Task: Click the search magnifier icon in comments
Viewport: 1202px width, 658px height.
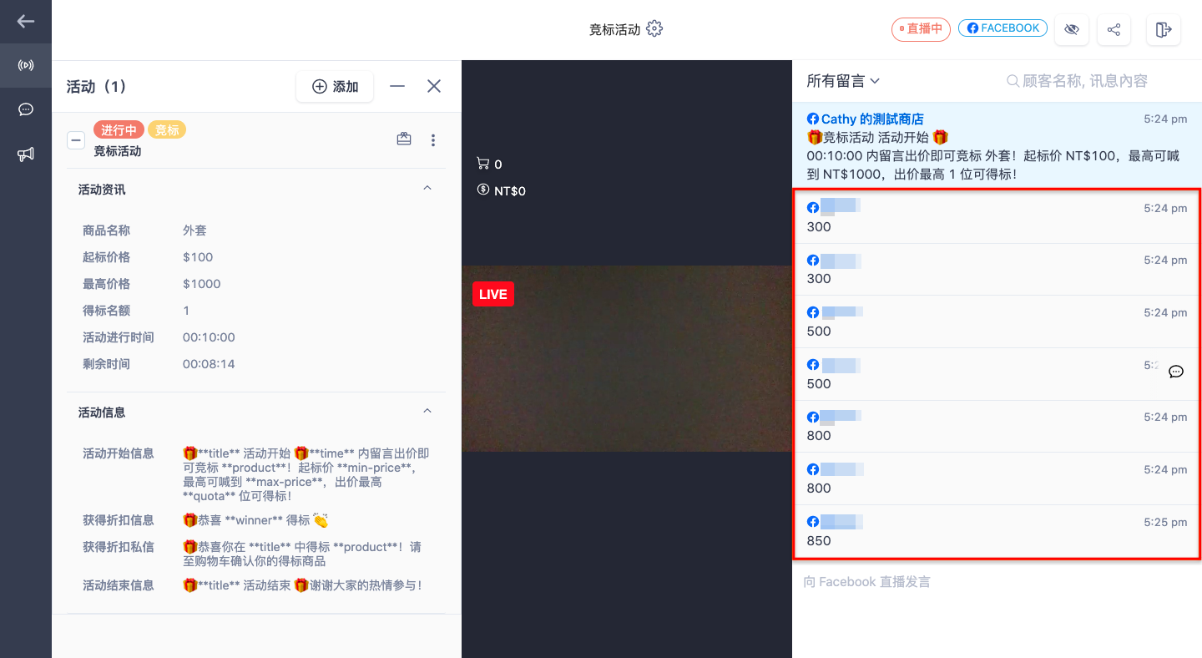Action: 1013,81
